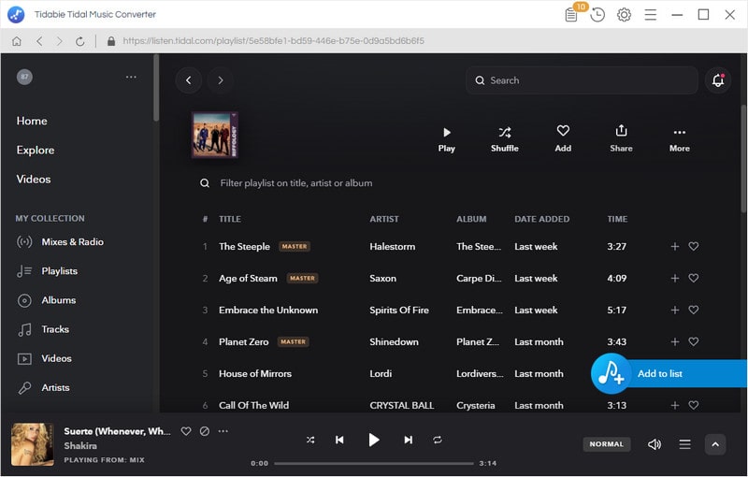Open NORMAL audio quality selector
This screenshot has width=748, height=477.
[606, 444]
